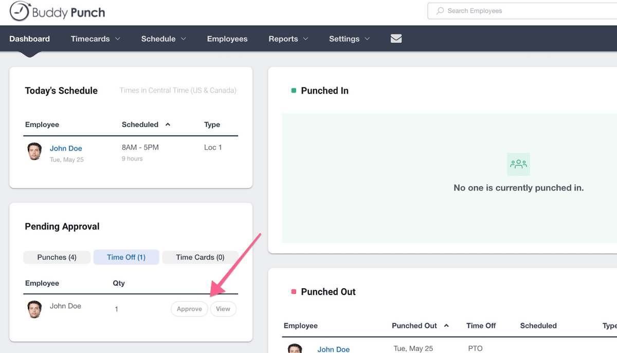Go to the Employees menu item
This screenshot has height=353, width=617.
click(227, 39)
